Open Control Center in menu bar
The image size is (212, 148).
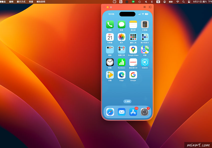pos(189,2)
